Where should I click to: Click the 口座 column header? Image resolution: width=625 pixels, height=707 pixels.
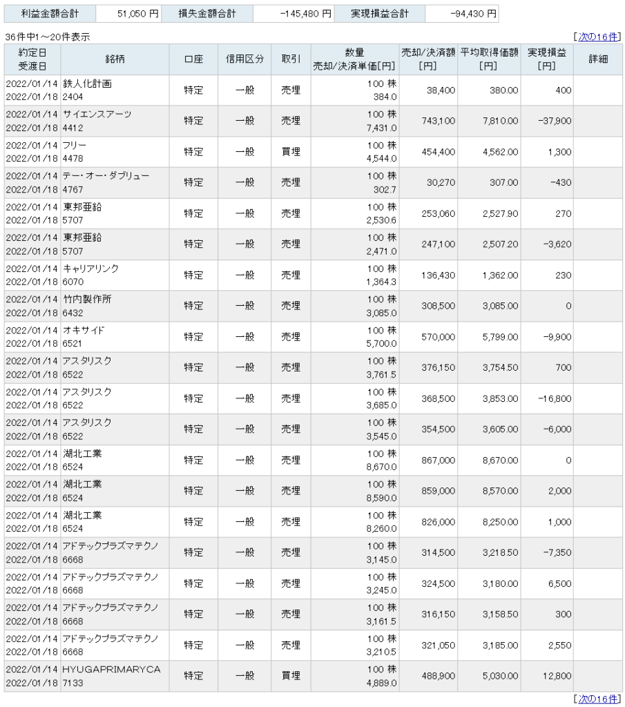(x=193, y=59)
